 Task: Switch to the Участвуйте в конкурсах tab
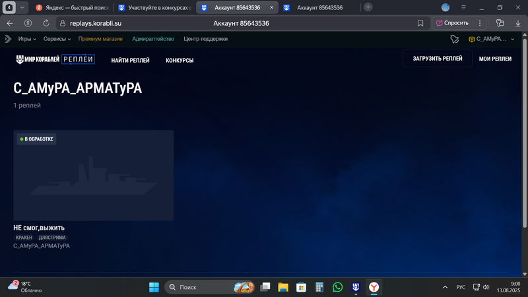pos(155,7)
